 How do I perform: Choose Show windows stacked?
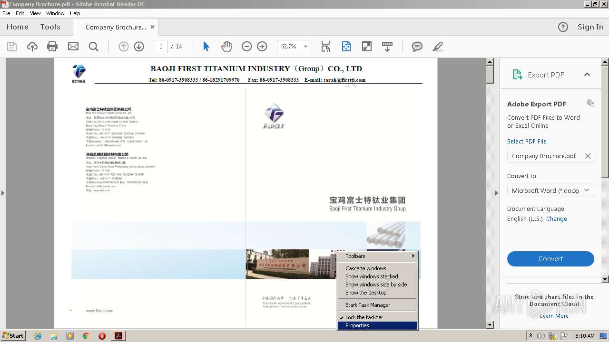click(377, 276)
